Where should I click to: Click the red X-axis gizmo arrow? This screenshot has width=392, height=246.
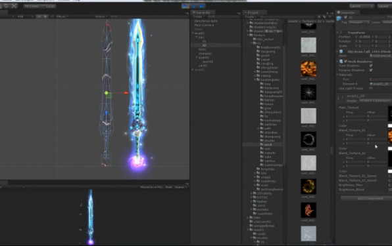click(x=126, y=92)
